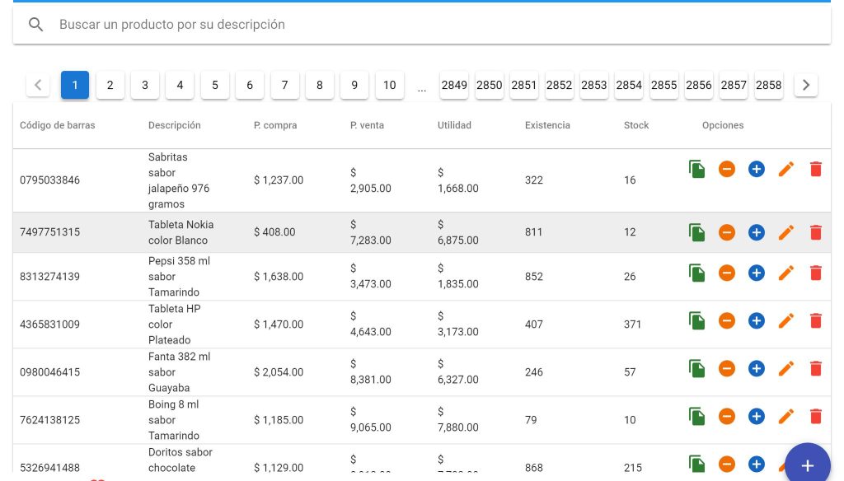
Task: Click the floating add product button
Action: pos(807,465)
